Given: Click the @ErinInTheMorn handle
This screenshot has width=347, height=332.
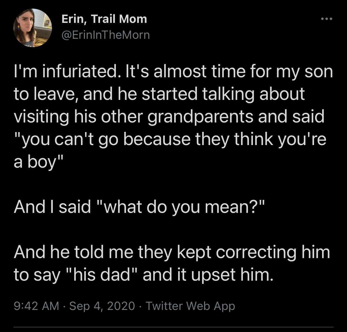Looking at the screenshot, I should [x=106, y=35].
